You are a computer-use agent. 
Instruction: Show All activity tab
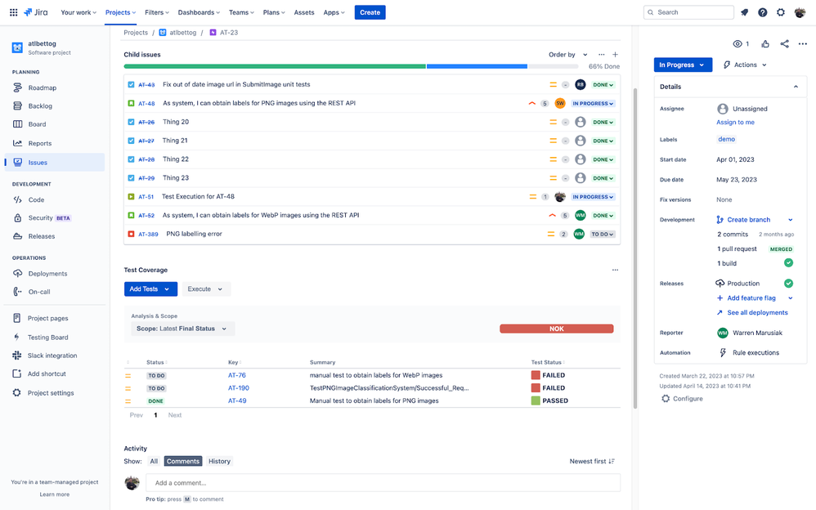(154, 462)
